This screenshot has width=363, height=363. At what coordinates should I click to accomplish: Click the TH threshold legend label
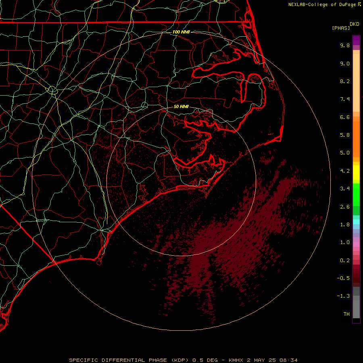click(x=346, y=314)
